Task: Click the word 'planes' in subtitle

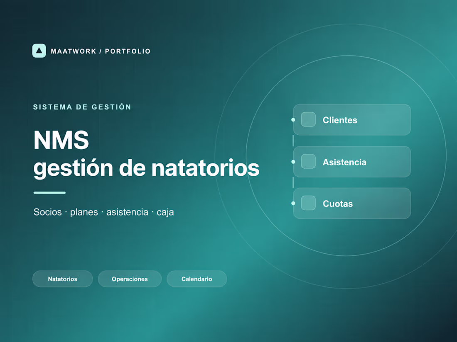Action: (x=84, y=212)
